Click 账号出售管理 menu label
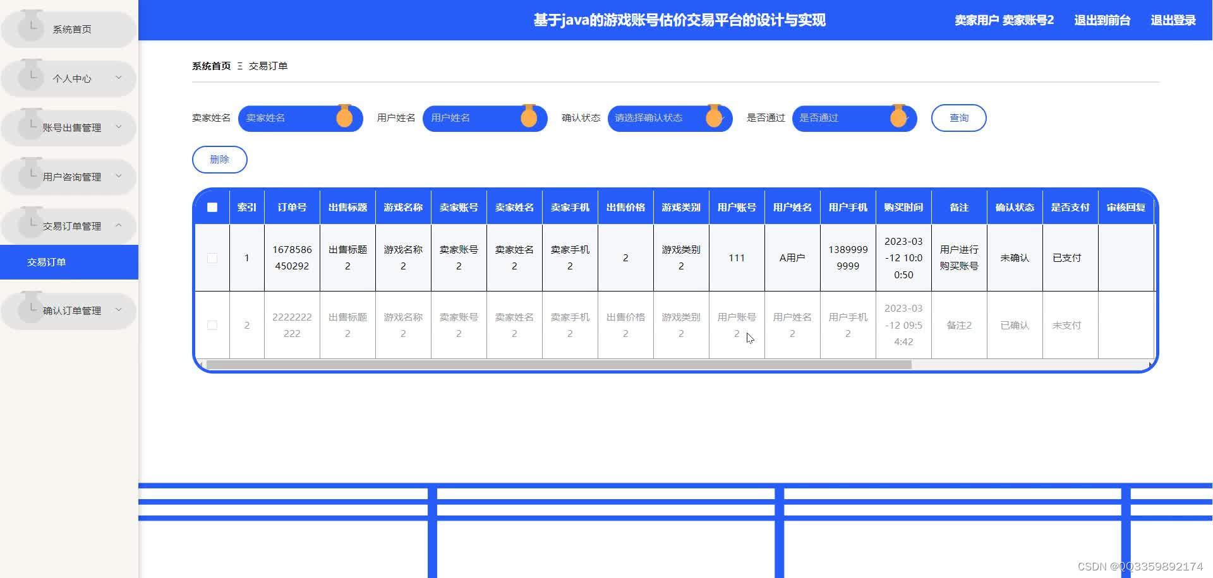The height and width of the screenshot is (578, 1213). pyautogui.click(x=71, y=127)
